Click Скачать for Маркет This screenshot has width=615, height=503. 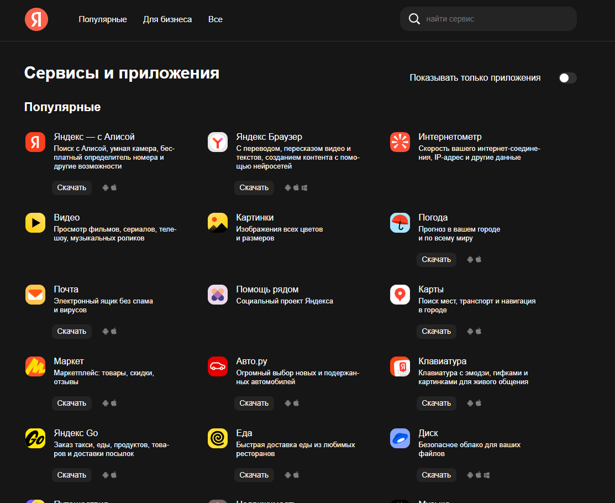point(72,403)
